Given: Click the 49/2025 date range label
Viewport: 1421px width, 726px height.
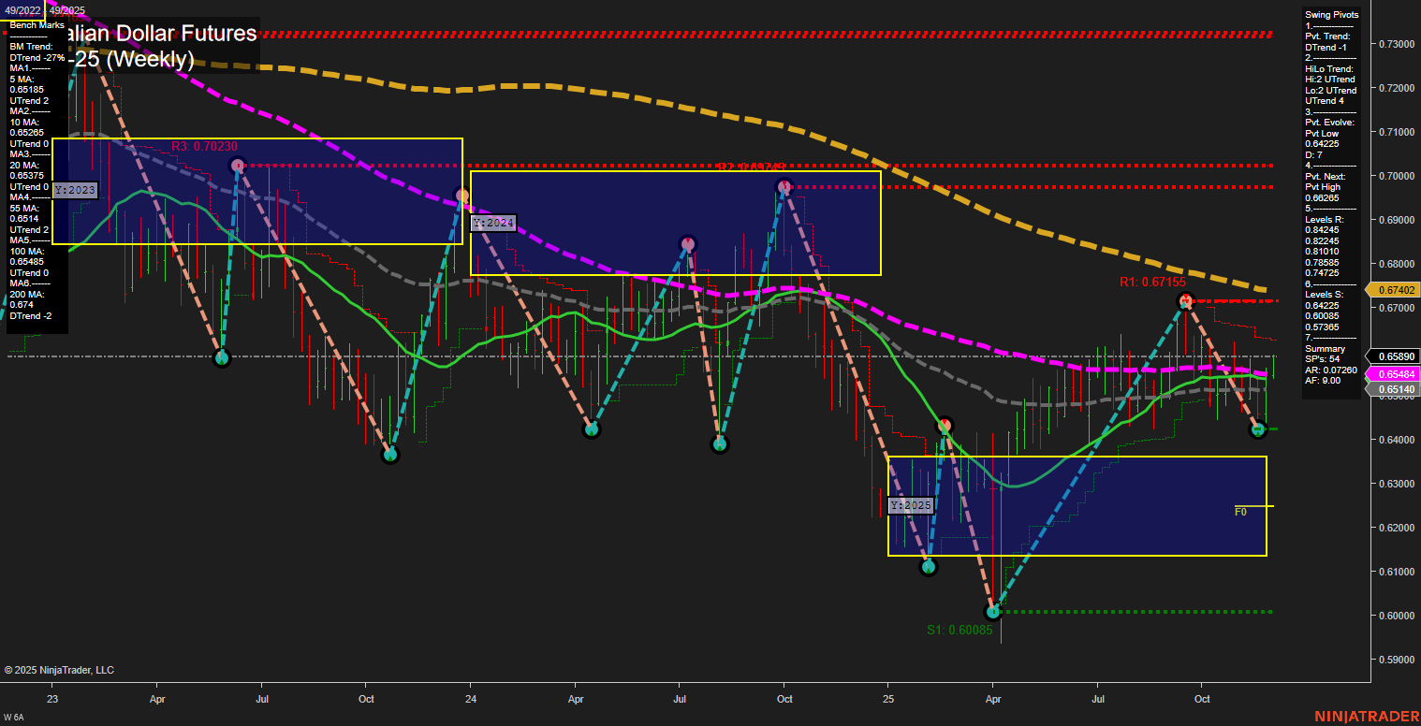Looking at the screenshot, I should tap(67, 10).
